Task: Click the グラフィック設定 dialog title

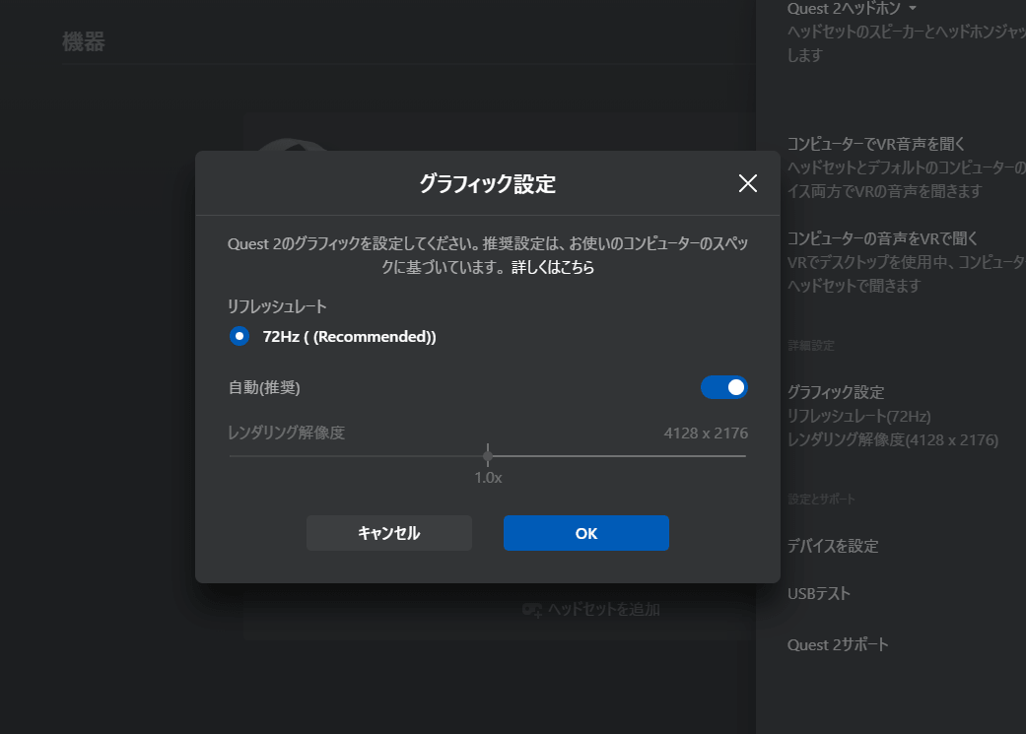Action: coord(488,184)
